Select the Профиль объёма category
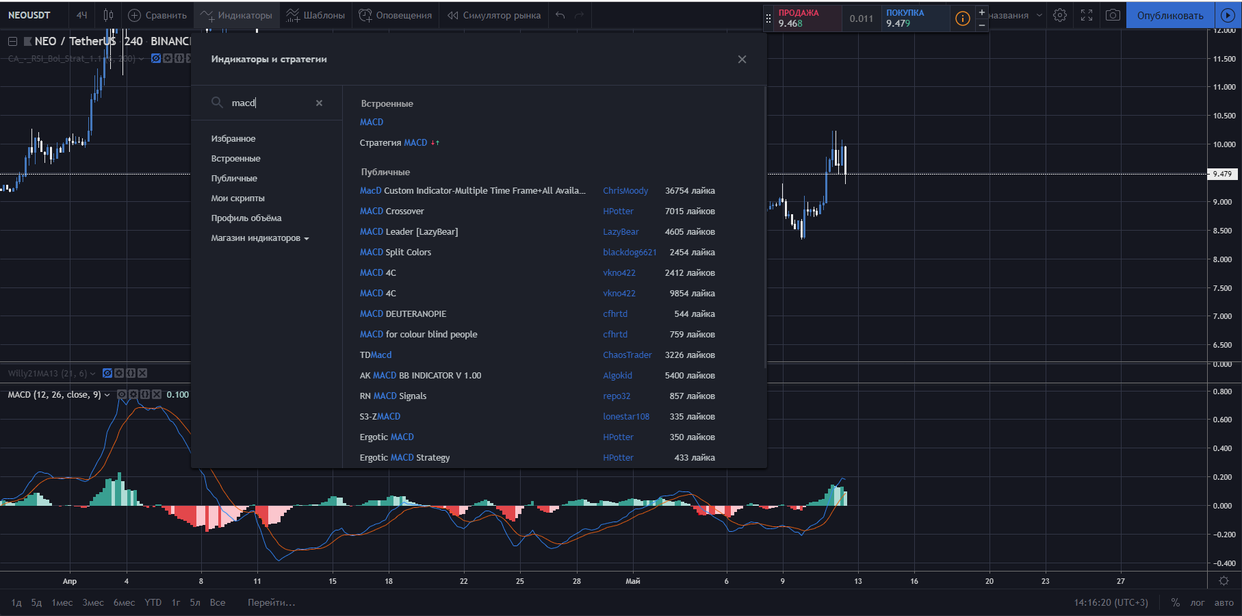The height and width of the screenshot is (616, 1242). pyautogui.click(x=246, y=218)
